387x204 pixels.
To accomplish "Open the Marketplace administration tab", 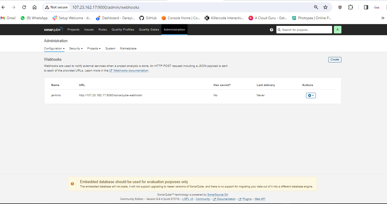I will coord(128,49).
